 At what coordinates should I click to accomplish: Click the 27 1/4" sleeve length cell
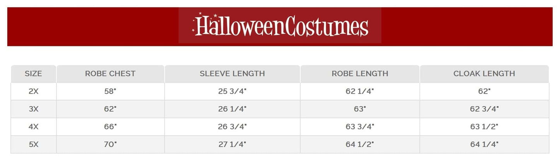[x=232, y=144]
